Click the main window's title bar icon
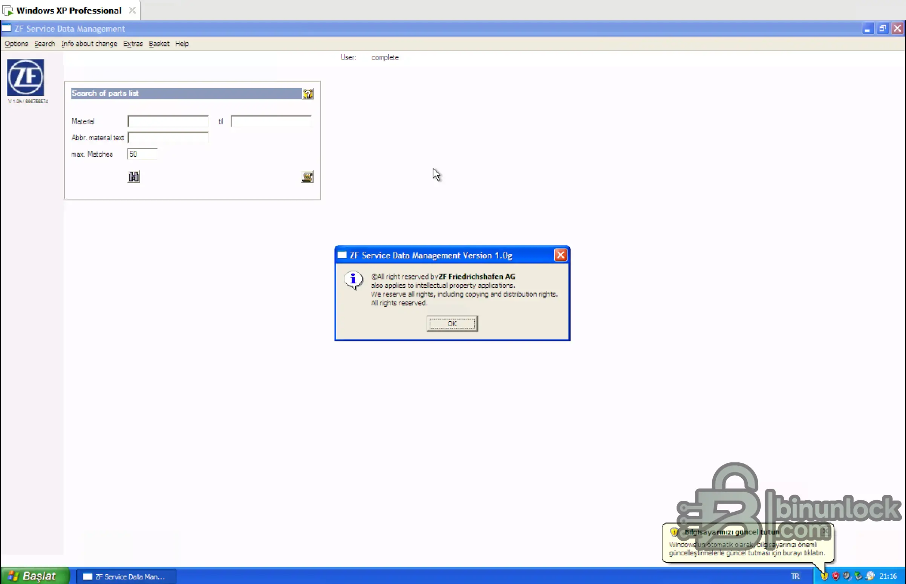 [6, 28]
